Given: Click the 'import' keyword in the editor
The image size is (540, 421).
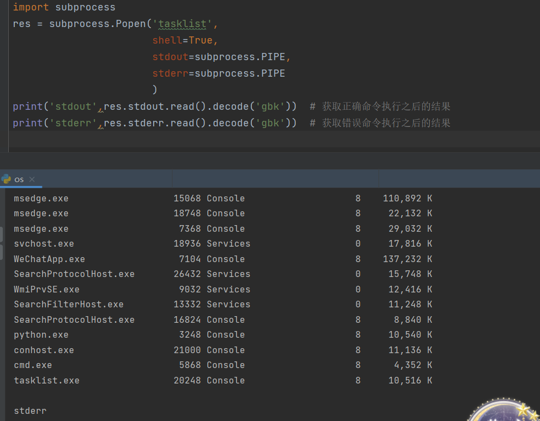Looking at the screenshot, I should 31,7.
